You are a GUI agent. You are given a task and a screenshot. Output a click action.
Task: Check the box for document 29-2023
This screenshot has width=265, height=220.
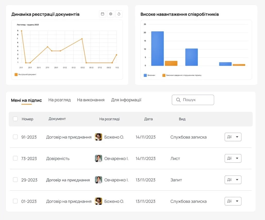tap(15, 180)
